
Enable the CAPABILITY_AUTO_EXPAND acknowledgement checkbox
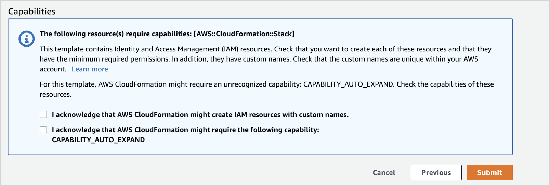(x=43, y=130)
